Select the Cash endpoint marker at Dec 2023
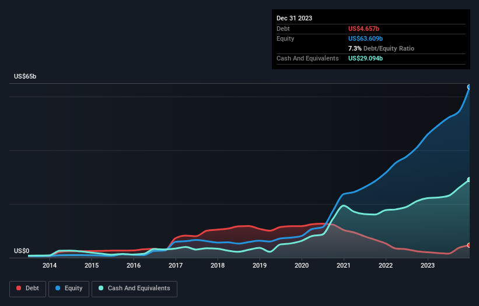479x306 pixels. point(469,180)
